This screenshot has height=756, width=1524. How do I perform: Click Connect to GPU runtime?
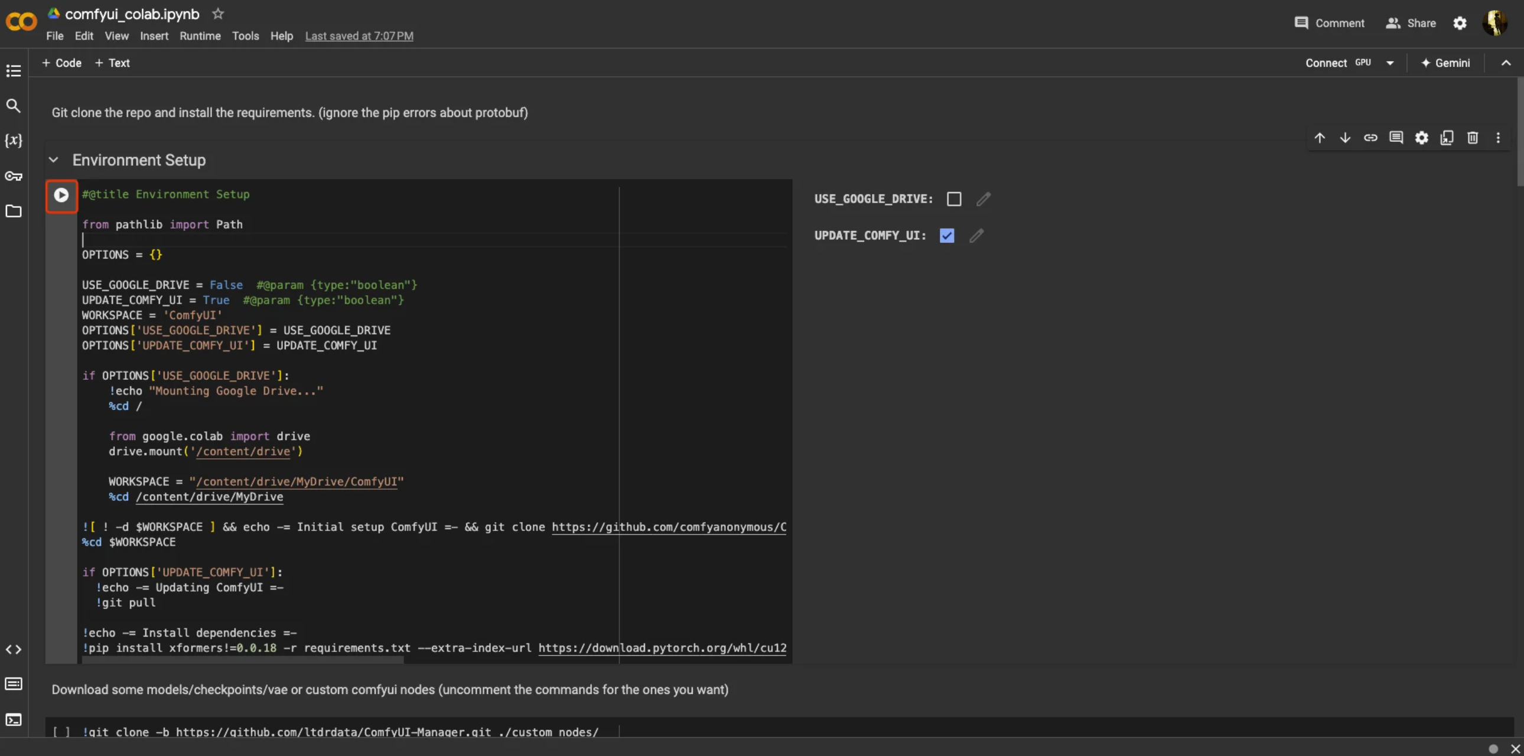tap(1339, 63)
